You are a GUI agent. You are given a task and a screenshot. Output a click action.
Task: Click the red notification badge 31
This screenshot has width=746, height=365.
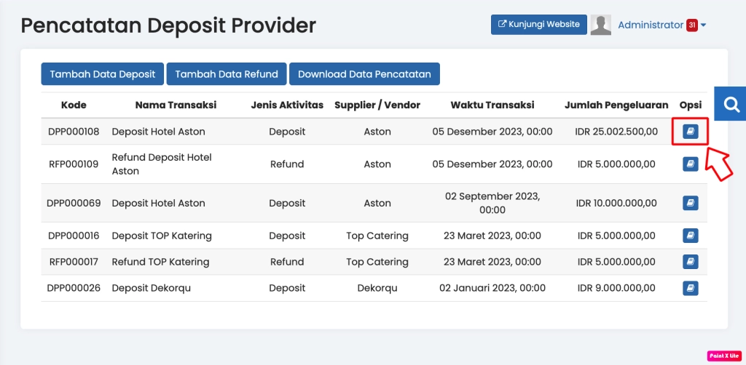692,25
